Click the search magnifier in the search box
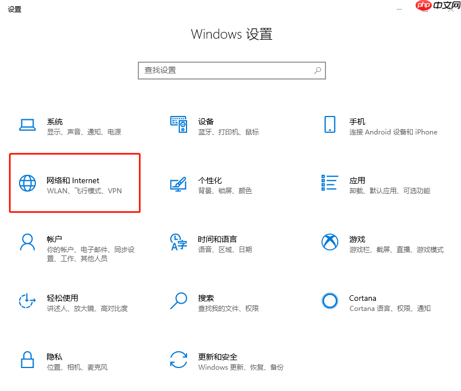The image size is (461, 391). [317, 70]
